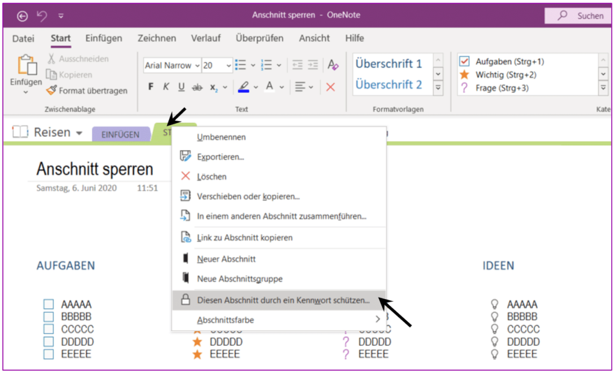616x373 pixels.
Task: Toggle bold F formatting
Action: point(151,86)
